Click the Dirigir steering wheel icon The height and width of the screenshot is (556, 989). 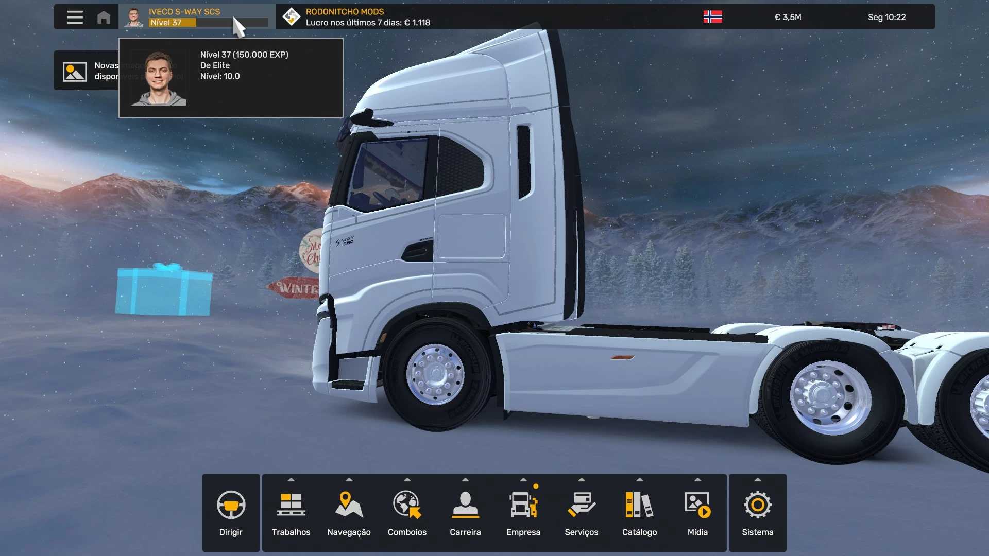[x=231, y=505]
